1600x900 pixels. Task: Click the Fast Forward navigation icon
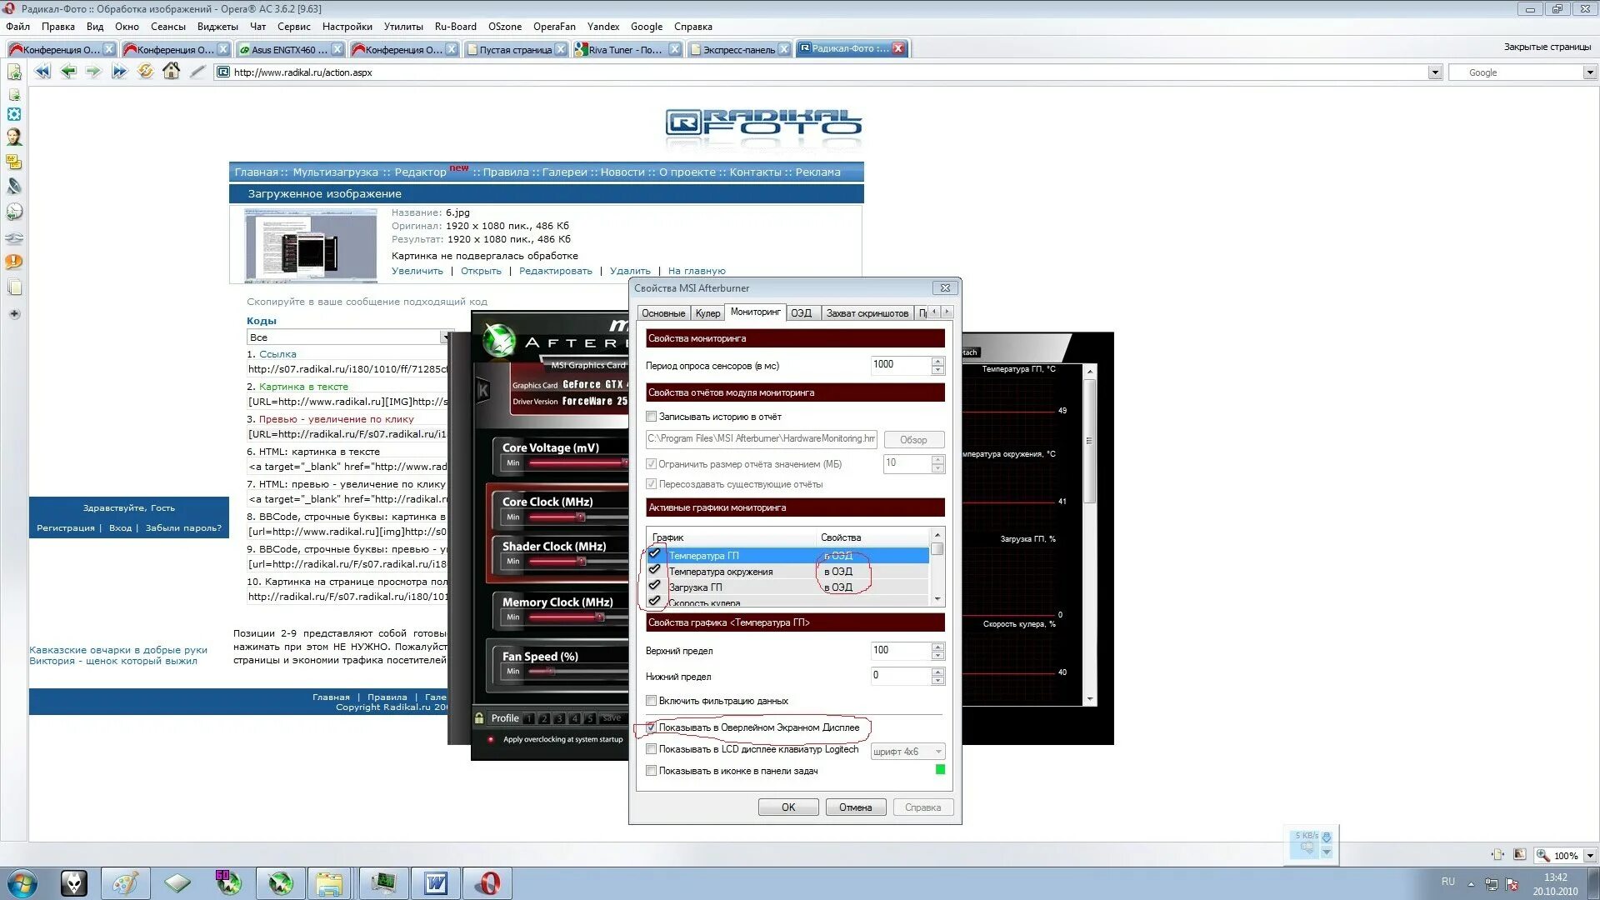coord(119,72)
